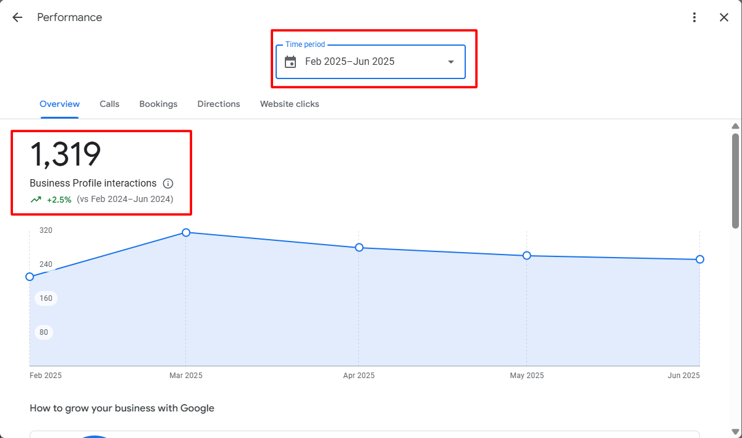This screenshot has width=742, height=438.
Task: Click the info icon beside Business Profile interactions
Action: click(168, 183)
